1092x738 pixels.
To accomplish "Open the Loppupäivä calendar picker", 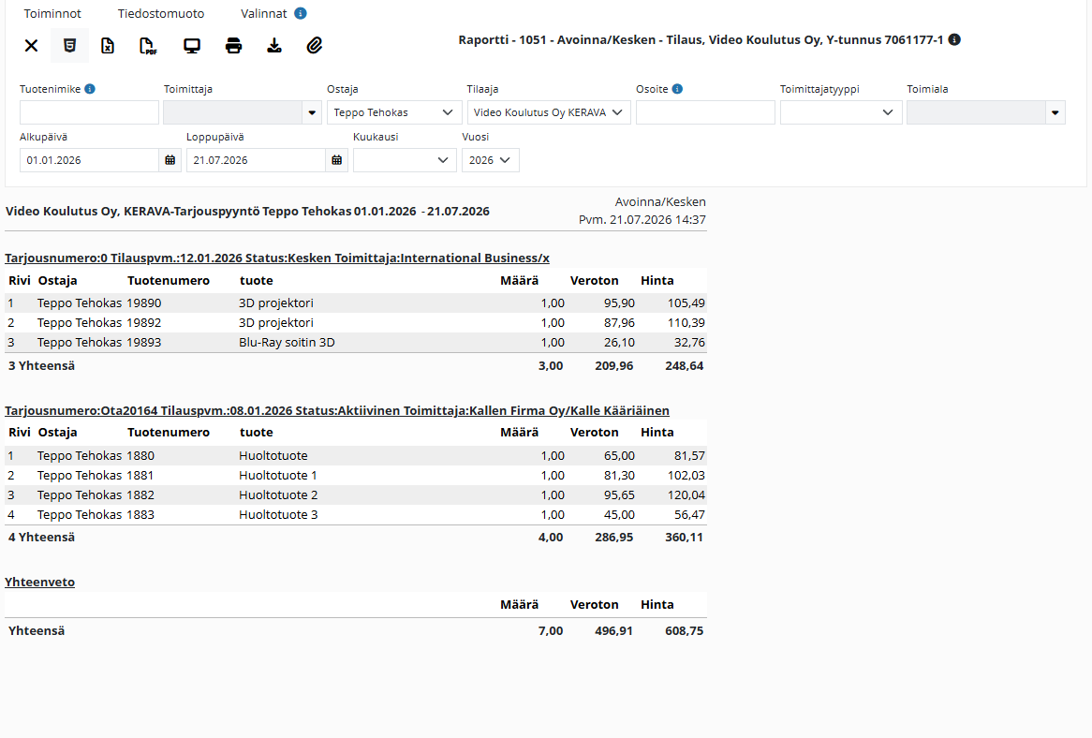I will (337, 160).
